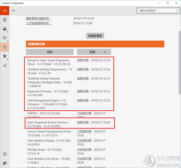Click installed date for Lenovo Power Management Driver
The height and width of the screenshot is (168, 181).
(x=91, y=133)
